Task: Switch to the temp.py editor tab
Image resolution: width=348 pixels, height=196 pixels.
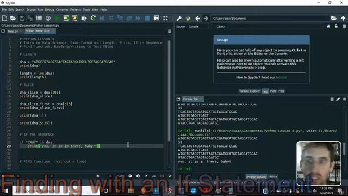Action: coord(14,32)
